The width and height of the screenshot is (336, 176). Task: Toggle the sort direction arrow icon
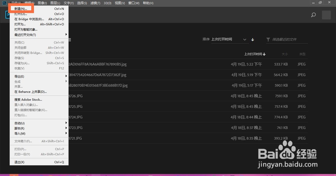pos(253,39)
